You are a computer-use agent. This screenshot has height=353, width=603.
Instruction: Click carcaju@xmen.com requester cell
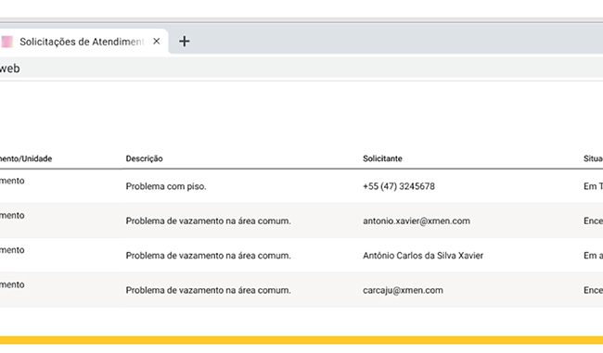click(403, 290)
